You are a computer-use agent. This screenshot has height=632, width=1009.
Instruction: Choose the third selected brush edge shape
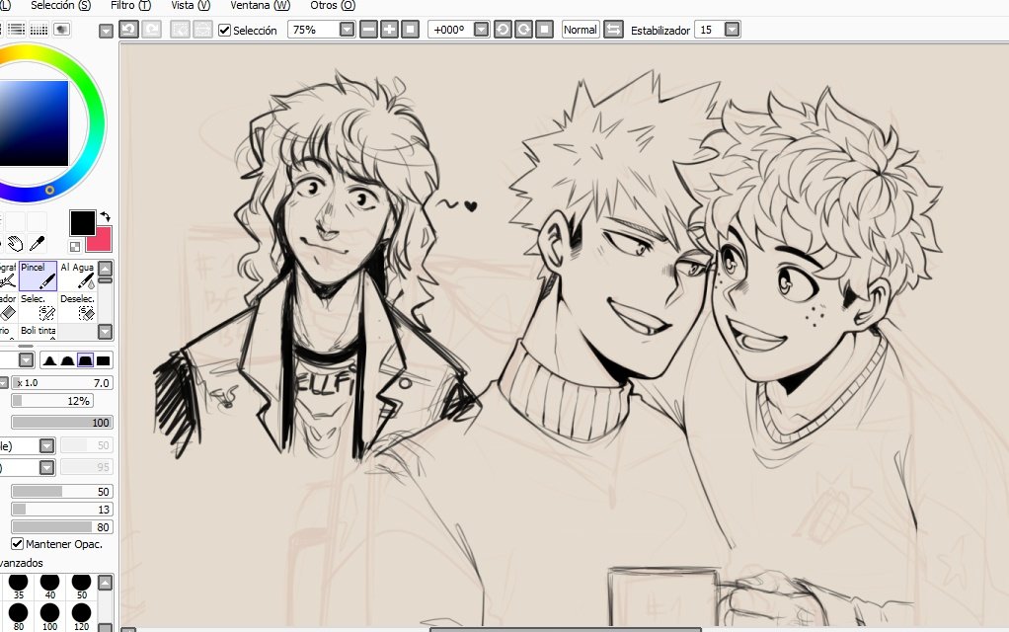coord(85,360)
